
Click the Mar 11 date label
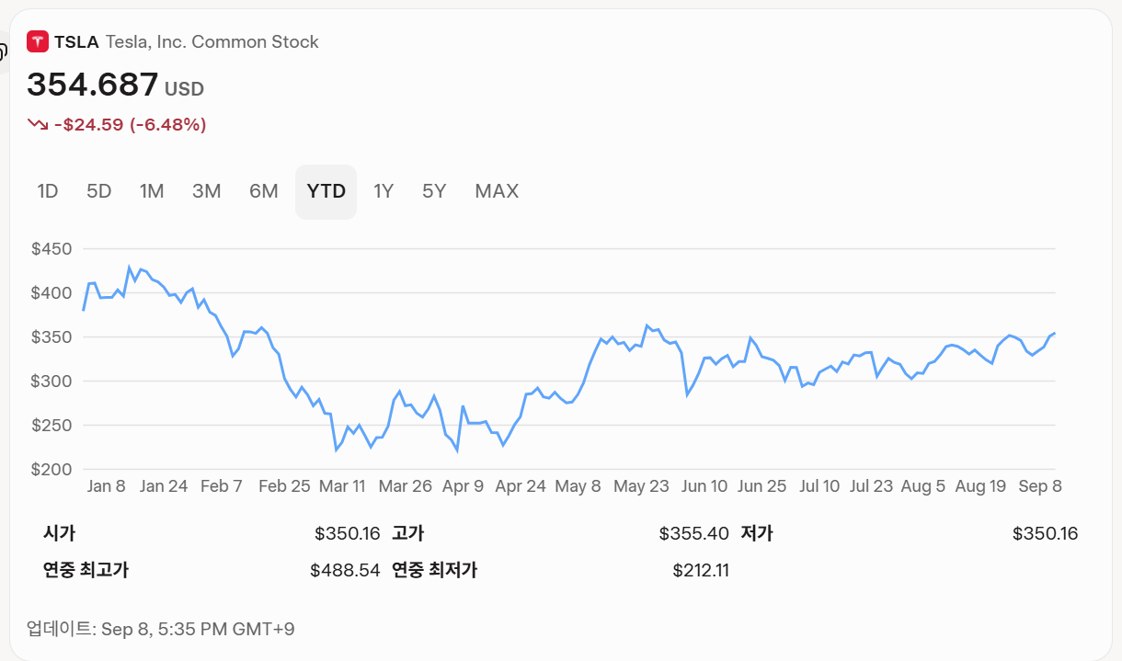tap(342, 486)
